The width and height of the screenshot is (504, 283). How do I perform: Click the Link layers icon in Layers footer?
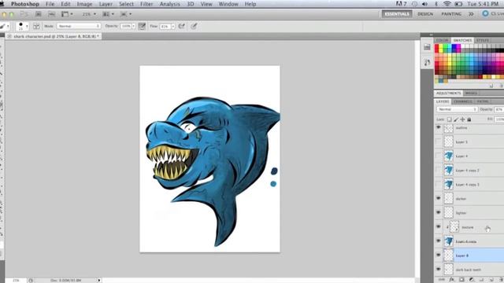coord(442,280)
